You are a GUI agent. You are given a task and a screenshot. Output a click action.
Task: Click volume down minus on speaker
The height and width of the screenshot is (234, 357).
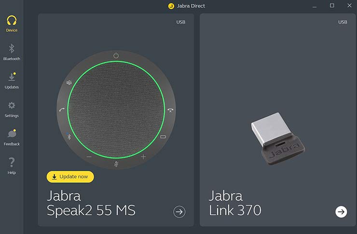89,157
